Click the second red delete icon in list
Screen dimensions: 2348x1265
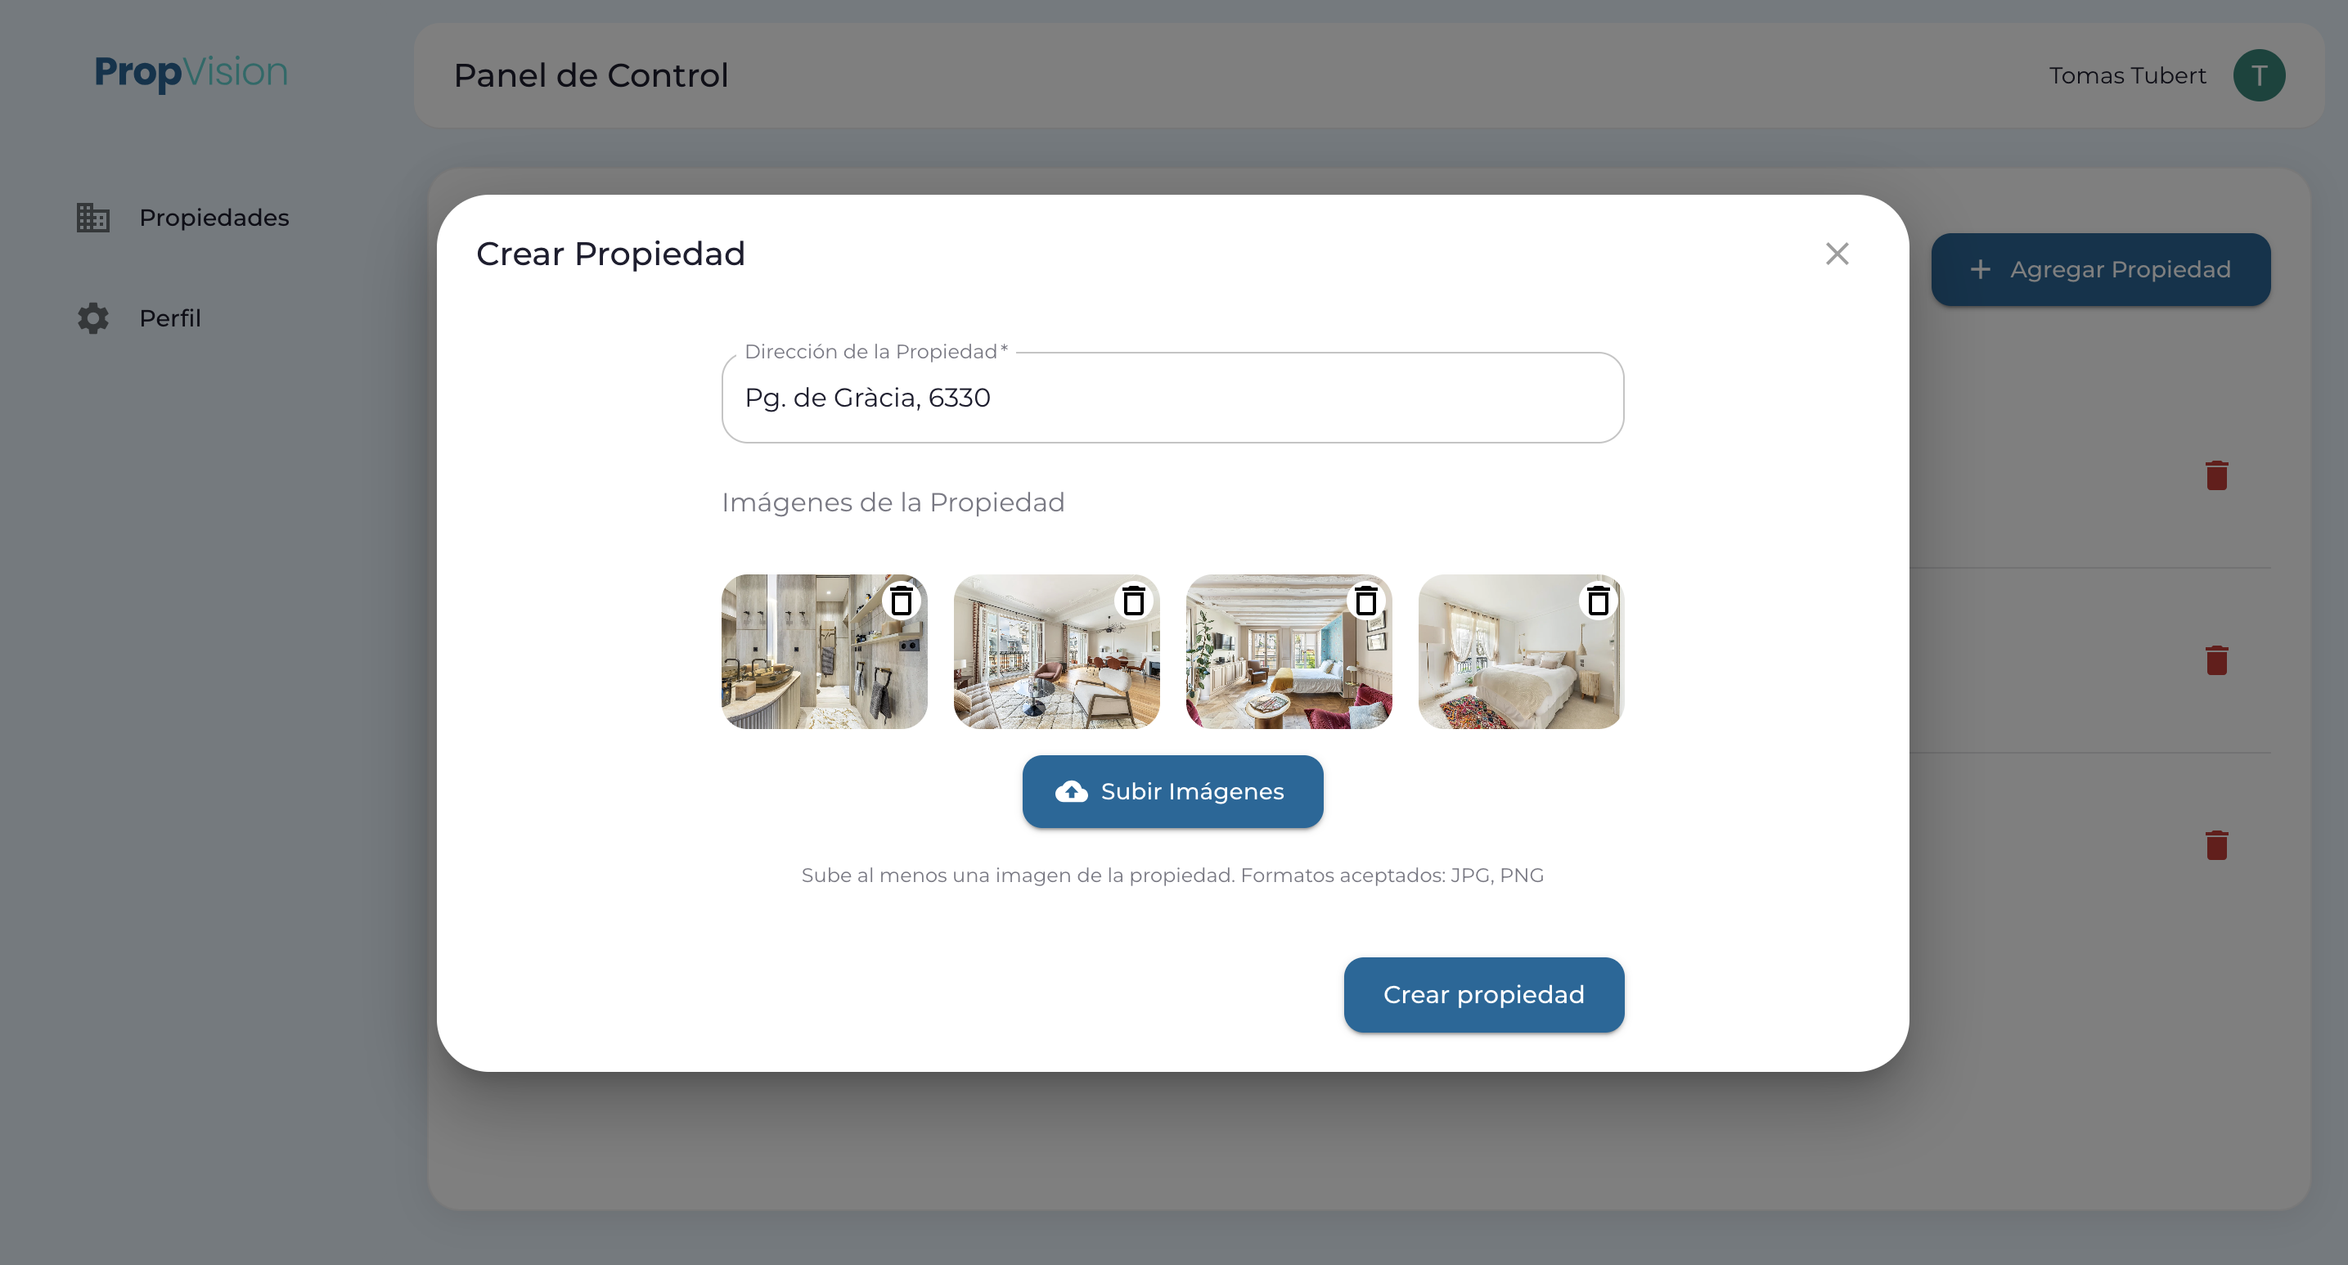click(x=2217, y=660)
